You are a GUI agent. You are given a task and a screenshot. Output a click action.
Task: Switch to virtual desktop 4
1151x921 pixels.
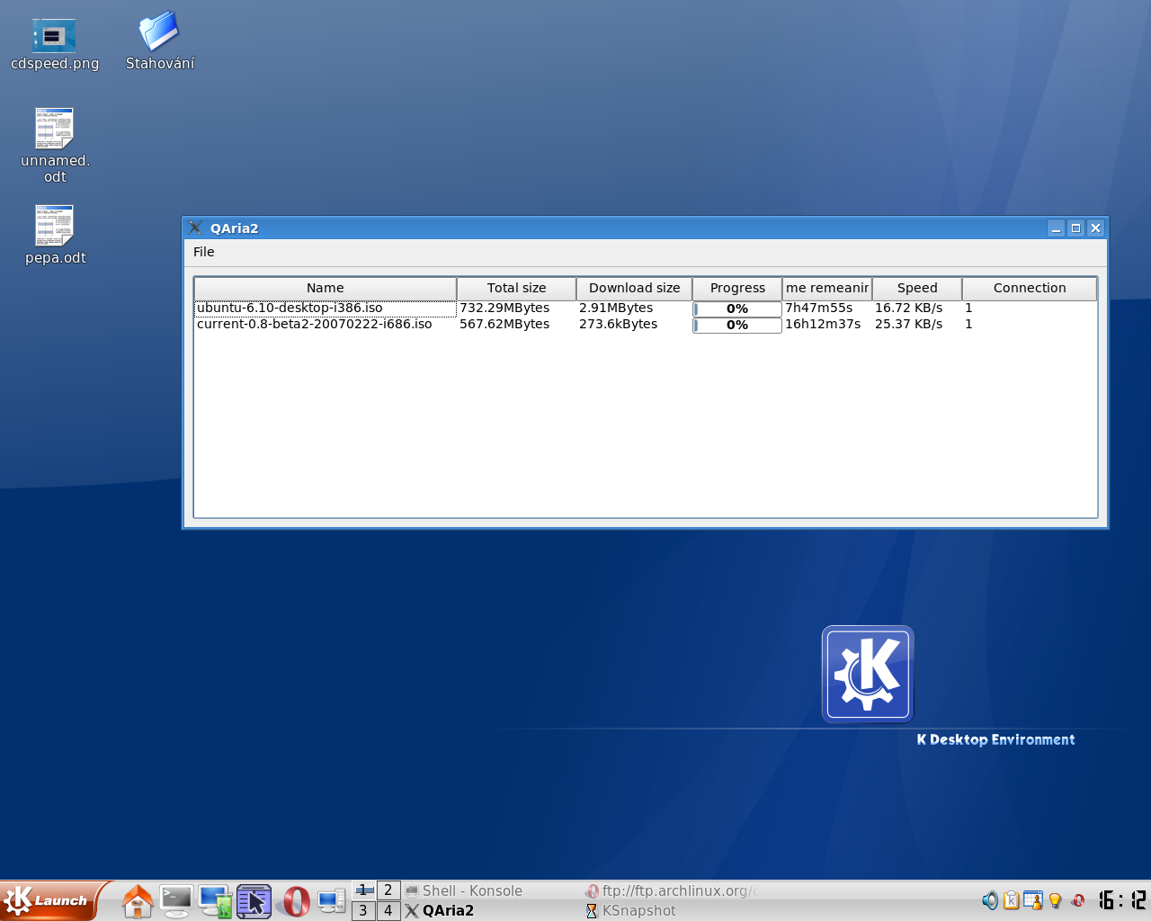click(x=388, y=910)
